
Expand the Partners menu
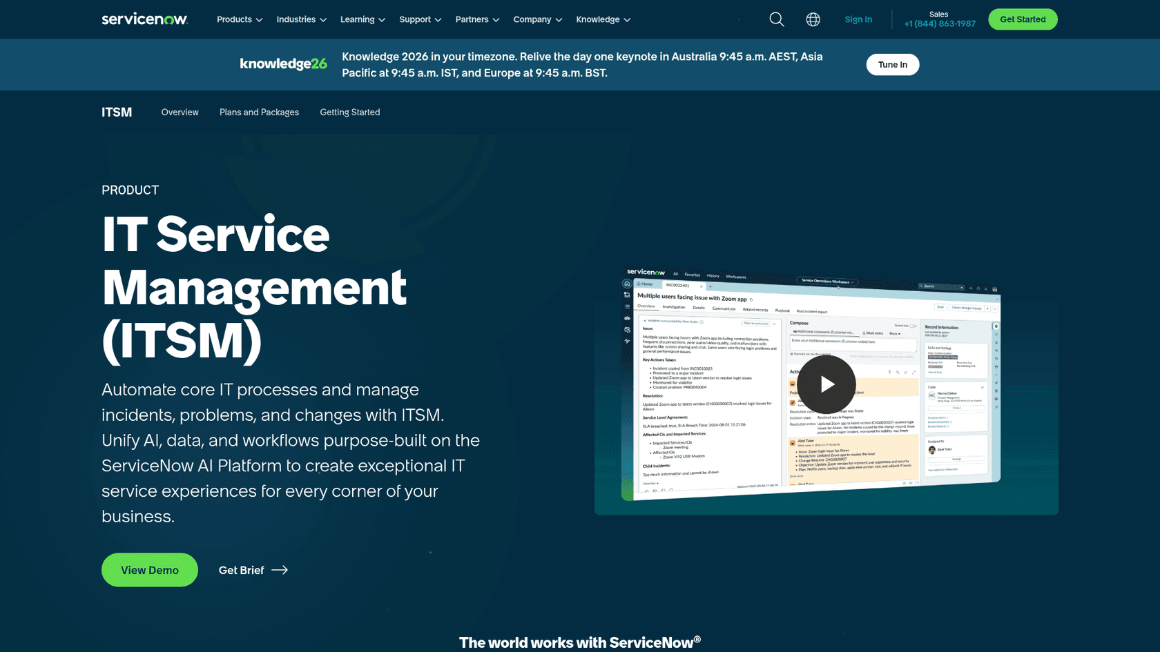click(x=477, y=19)
